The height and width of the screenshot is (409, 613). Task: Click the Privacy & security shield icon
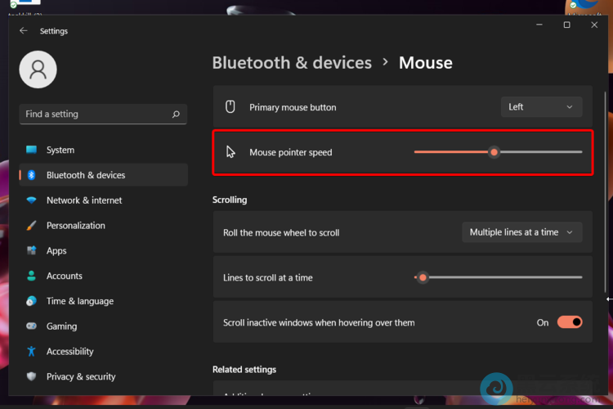[x=31, y=377]
